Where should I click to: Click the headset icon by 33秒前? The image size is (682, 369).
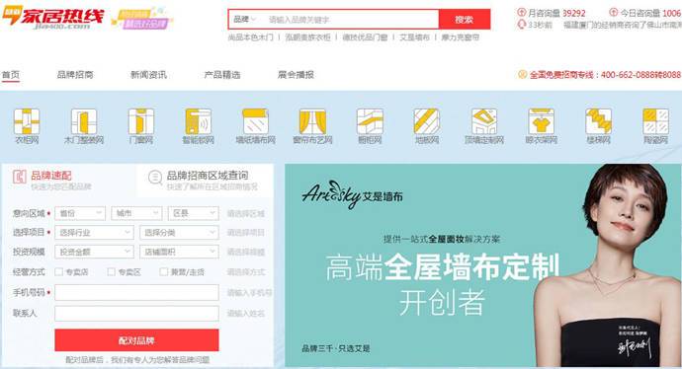click(x=522, y=25)
